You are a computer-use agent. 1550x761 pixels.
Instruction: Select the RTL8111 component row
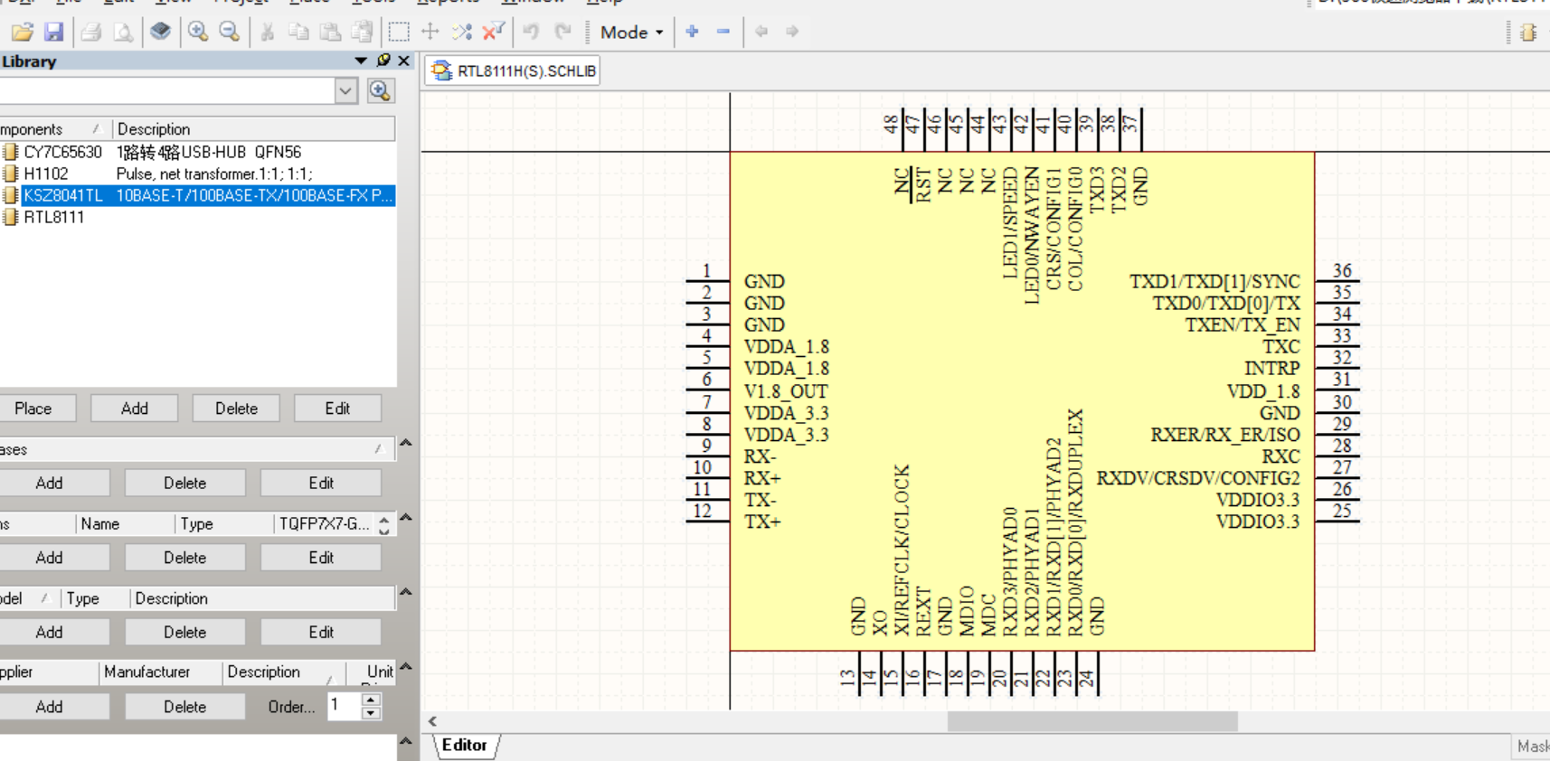coord(198,217)
